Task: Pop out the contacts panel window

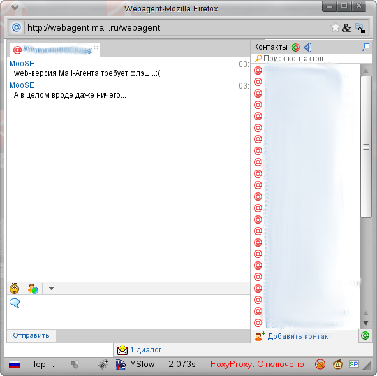Action: [x=366, y=47]
